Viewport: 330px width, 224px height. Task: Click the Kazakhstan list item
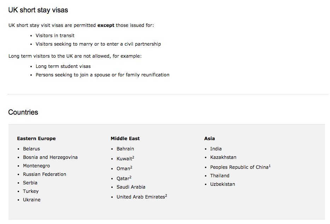(x=223, y=157)
